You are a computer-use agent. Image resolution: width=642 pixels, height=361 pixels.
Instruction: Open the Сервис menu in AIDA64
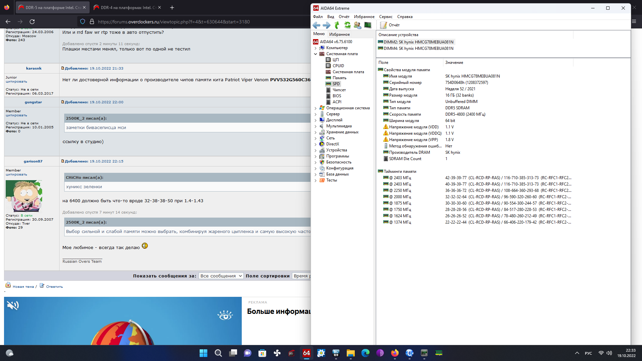[386, 17]
